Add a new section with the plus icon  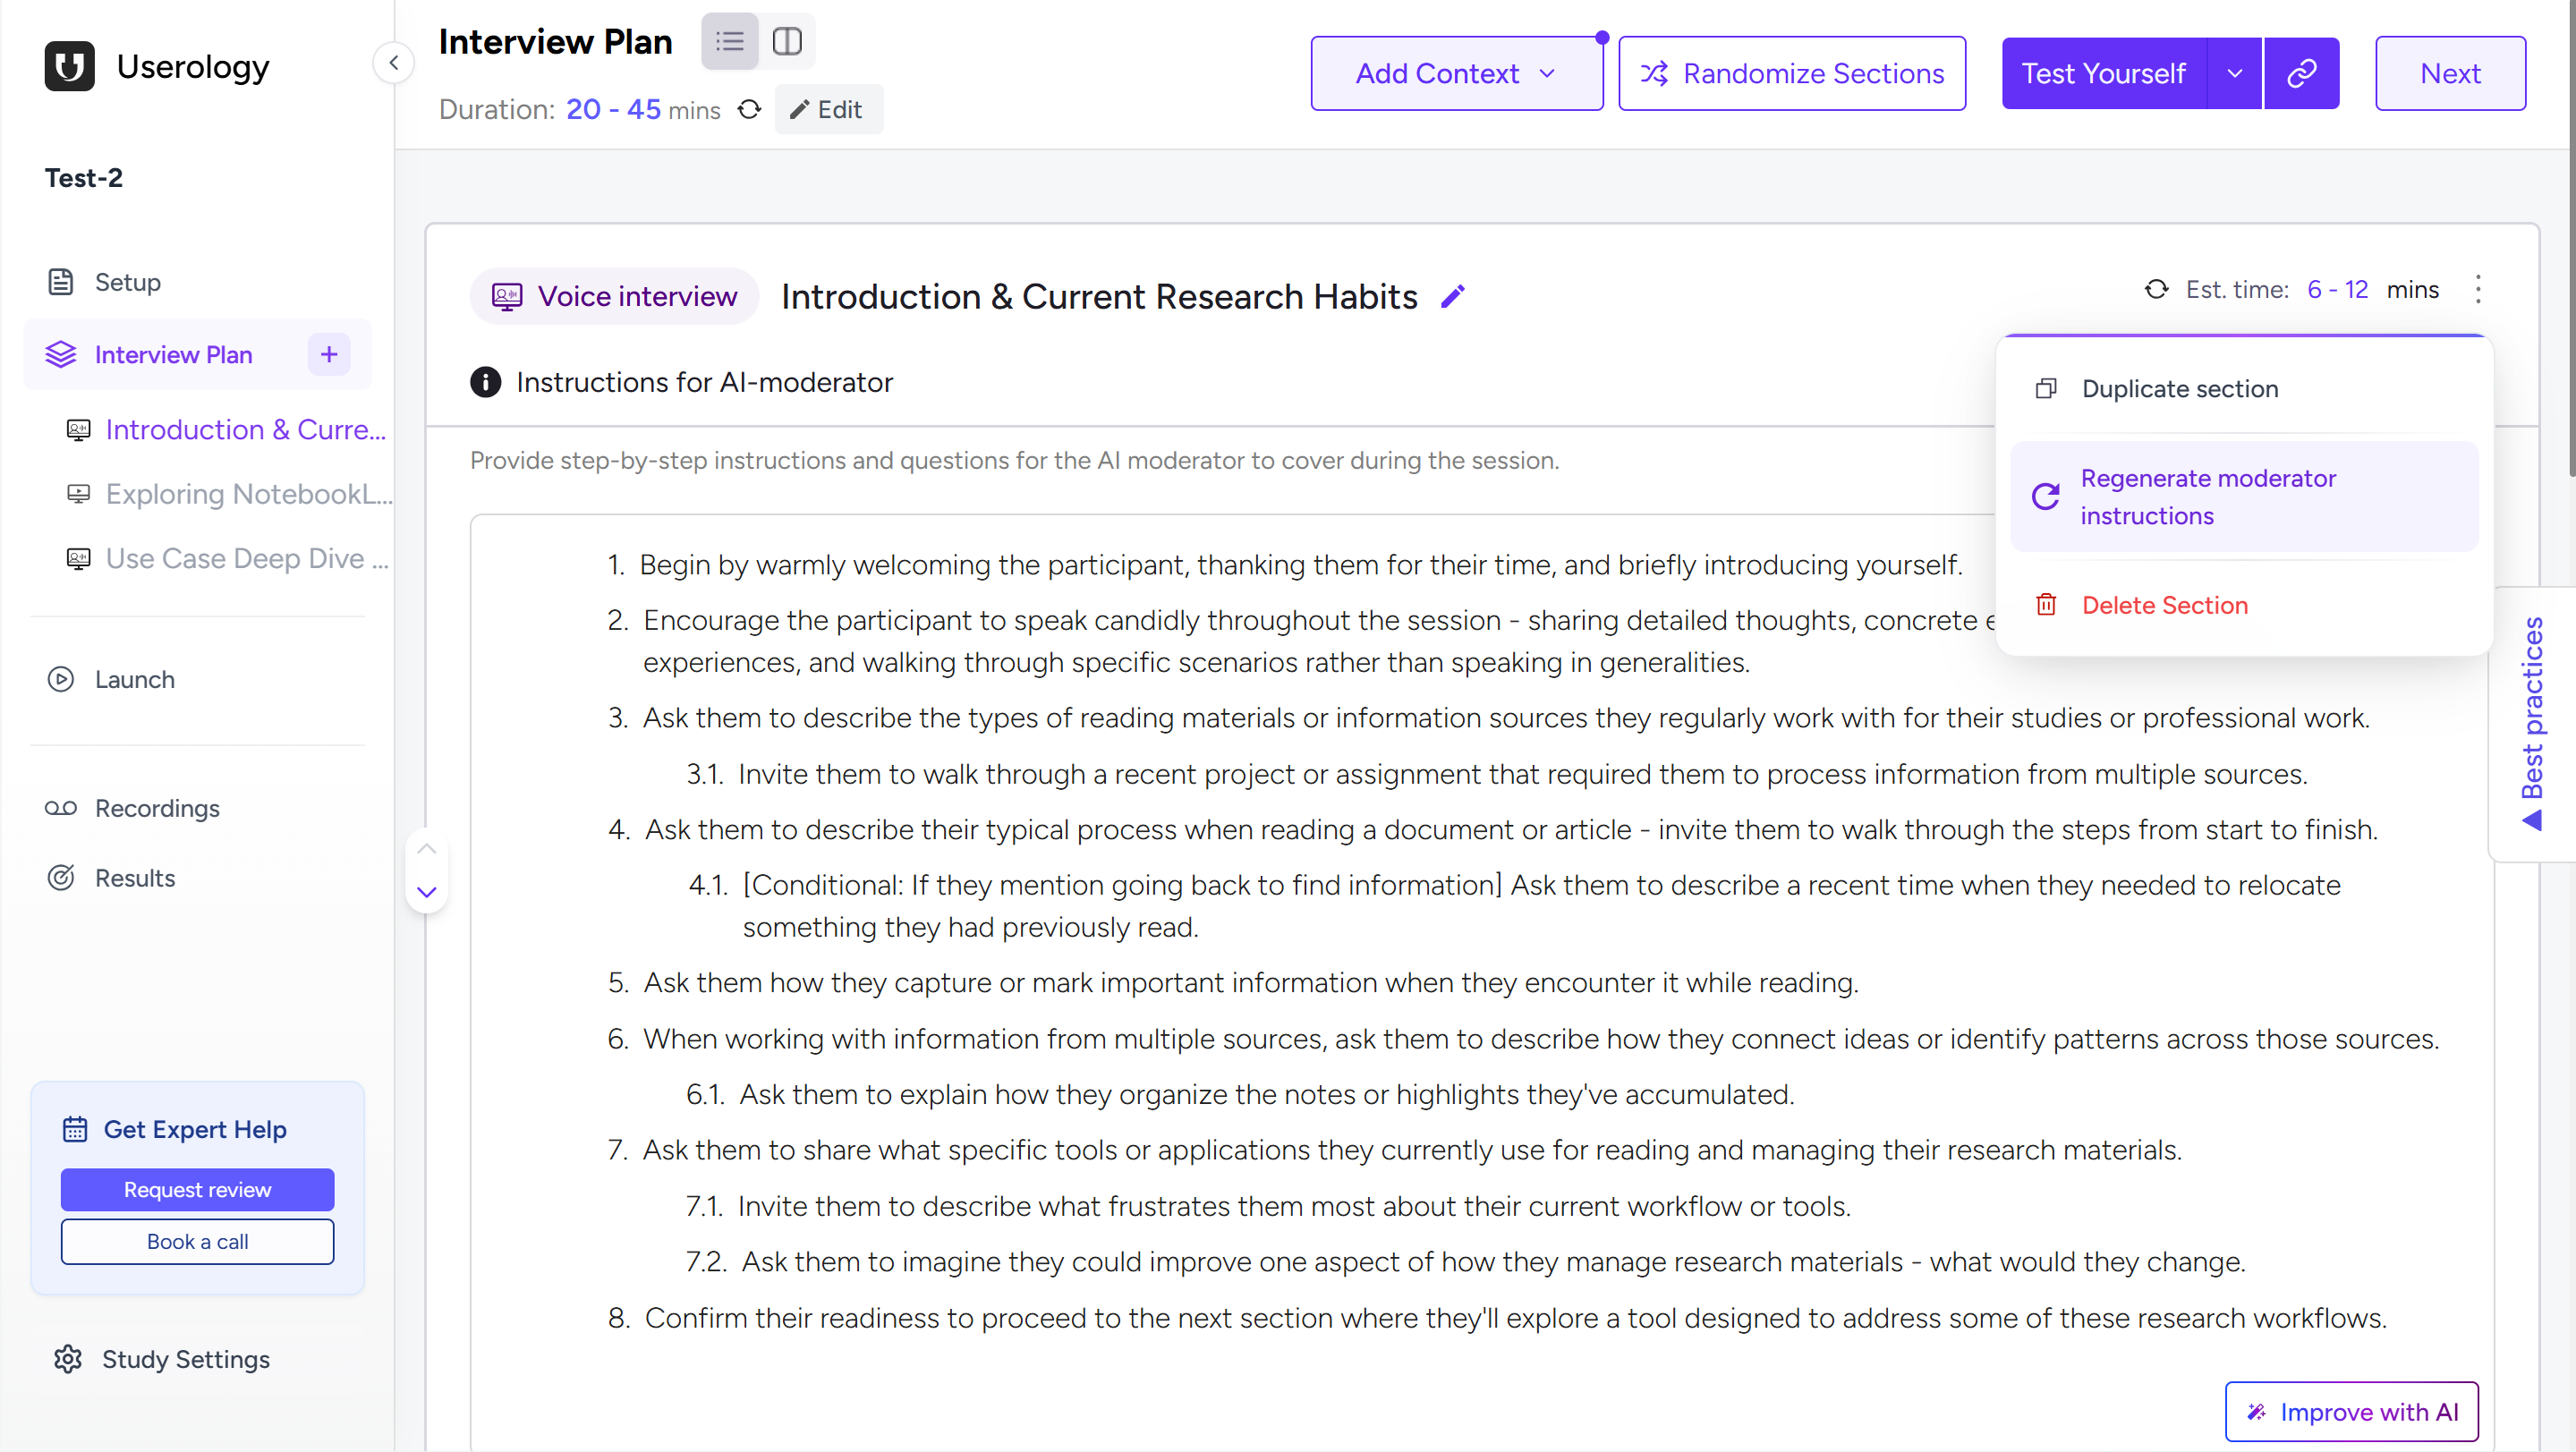click(x=329, y=354)
